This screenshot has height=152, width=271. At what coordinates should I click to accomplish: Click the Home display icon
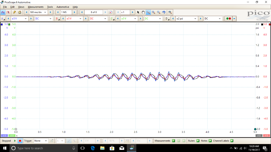point(20,12)
